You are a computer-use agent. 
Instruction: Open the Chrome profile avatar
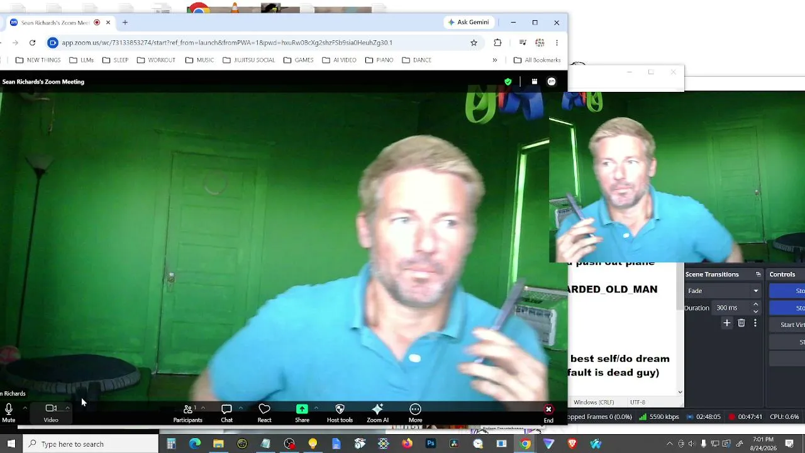(x=540, y=43)
